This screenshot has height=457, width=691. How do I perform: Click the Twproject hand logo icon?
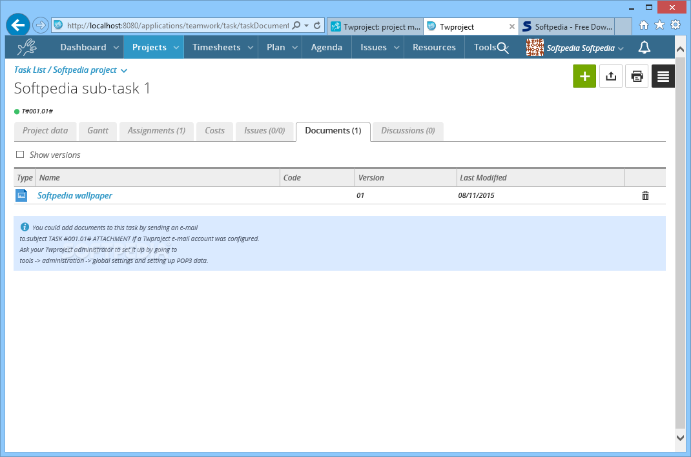pos(27,47)
